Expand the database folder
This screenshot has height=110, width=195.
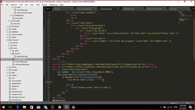[x=7, y=32]
